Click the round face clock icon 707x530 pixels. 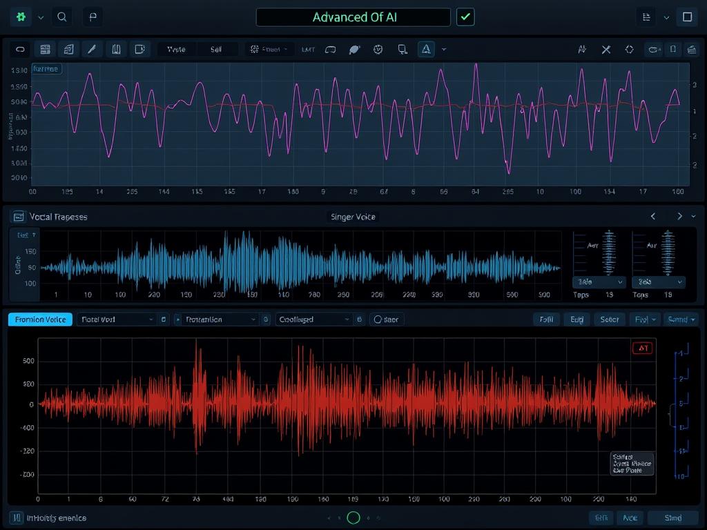click(x=378, y=50)
